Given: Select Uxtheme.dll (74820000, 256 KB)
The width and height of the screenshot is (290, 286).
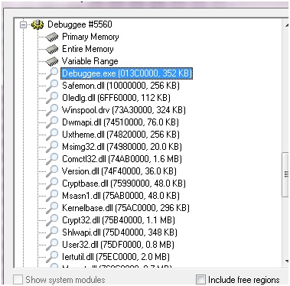Looking at the screenshot, I should 121,135.
